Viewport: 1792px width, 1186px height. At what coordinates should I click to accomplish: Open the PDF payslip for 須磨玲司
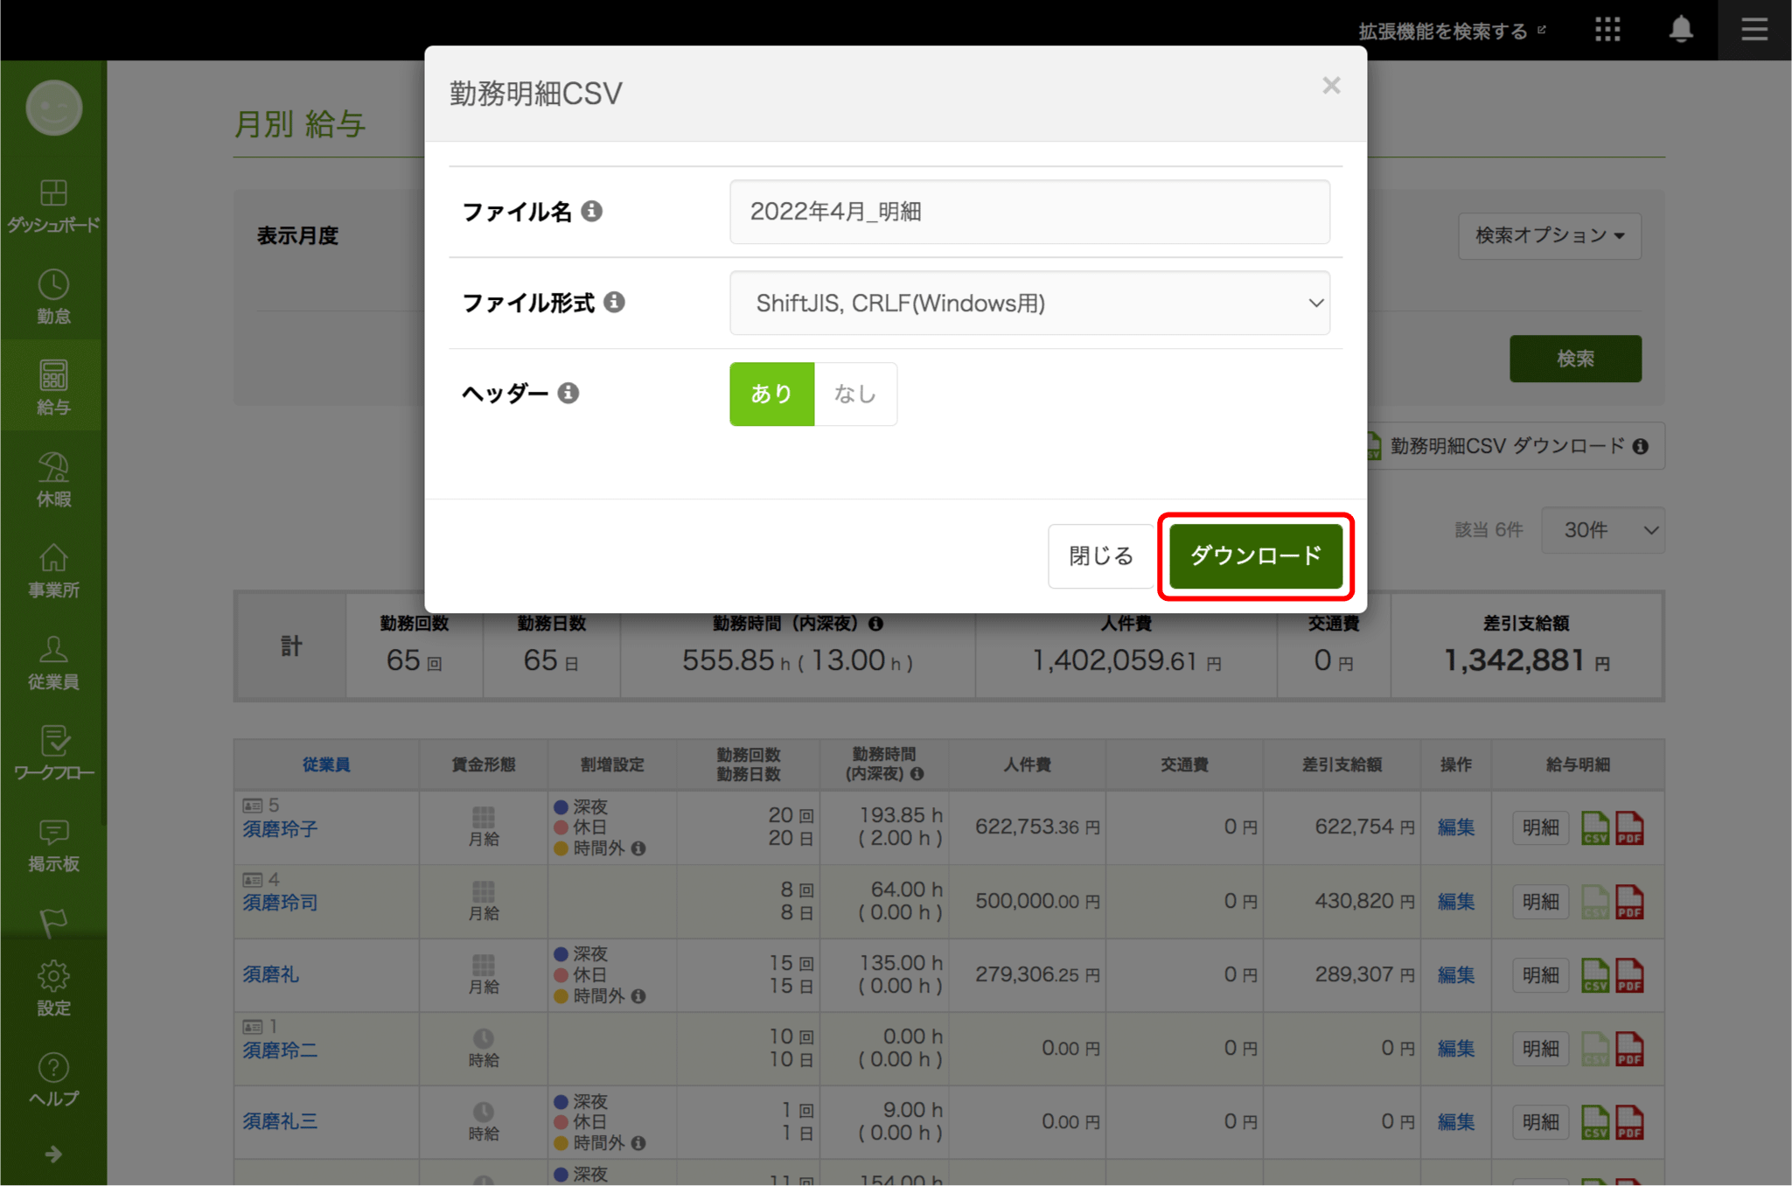[1629, 901]
